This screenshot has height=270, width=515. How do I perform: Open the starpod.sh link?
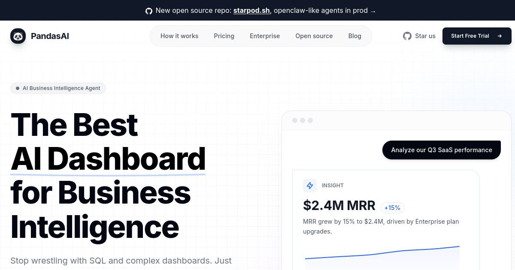coord(251,11)
